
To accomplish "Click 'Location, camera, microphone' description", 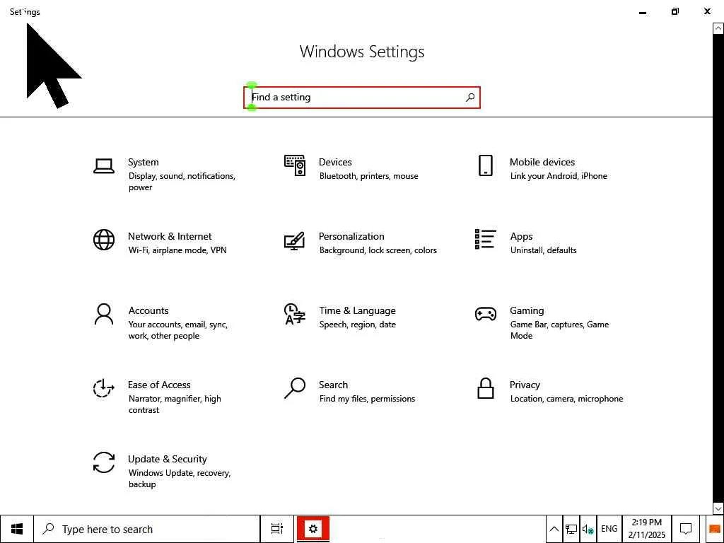I will [566, 399].
